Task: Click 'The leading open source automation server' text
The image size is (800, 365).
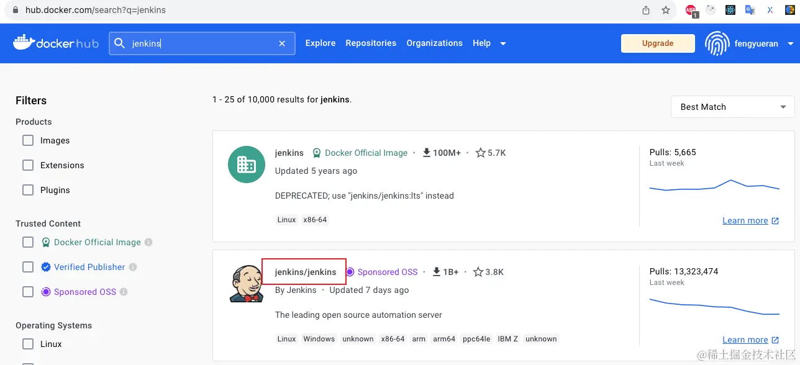Action: tap(358, 315)
